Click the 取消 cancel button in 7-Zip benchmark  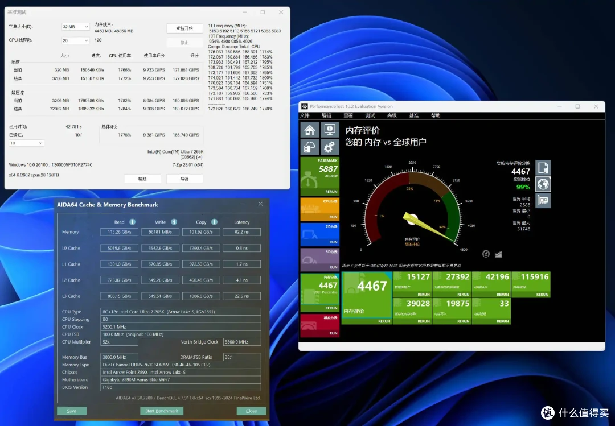184,179
